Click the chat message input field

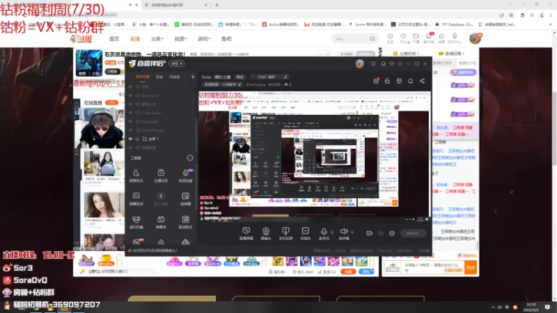pos(432,267)
